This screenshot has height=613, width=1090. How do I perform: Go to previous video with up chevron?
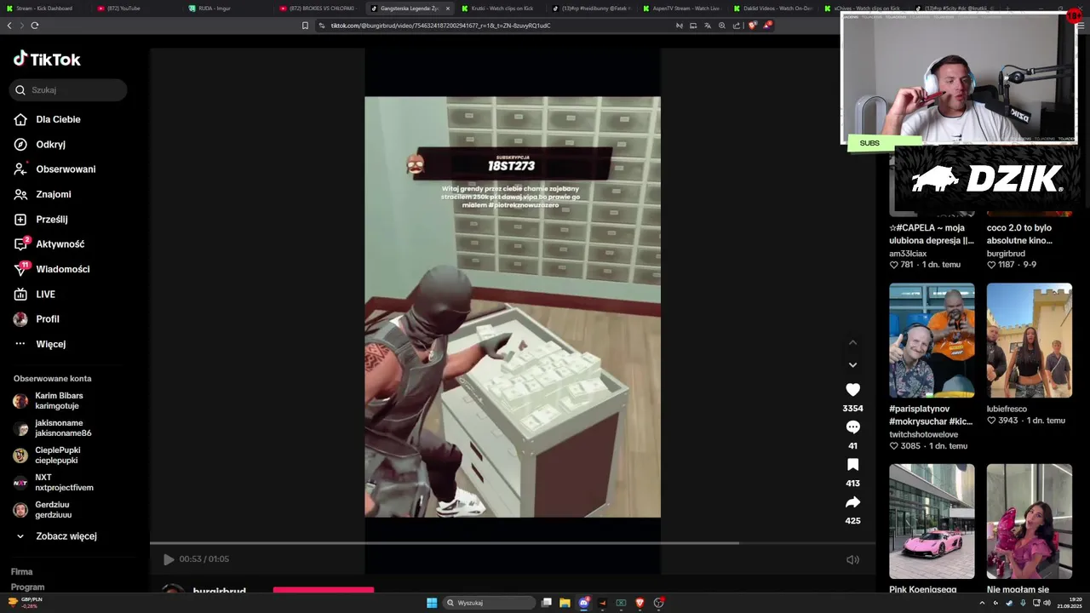(x=852, y=342)
